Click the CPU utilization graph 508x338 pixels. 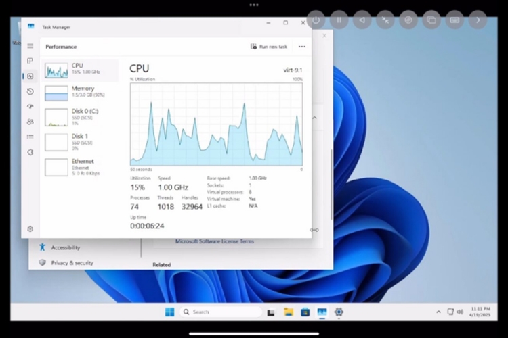[x=217, y=124]
